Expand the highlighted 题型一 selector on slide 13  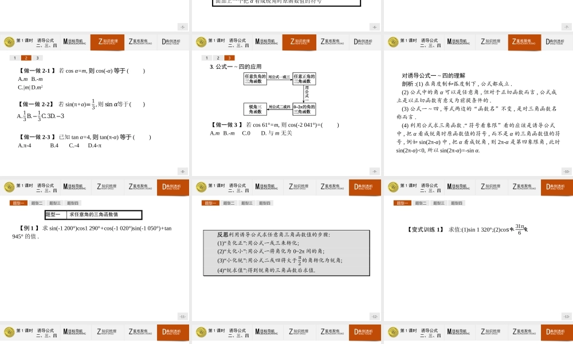(x=402, y=202)
